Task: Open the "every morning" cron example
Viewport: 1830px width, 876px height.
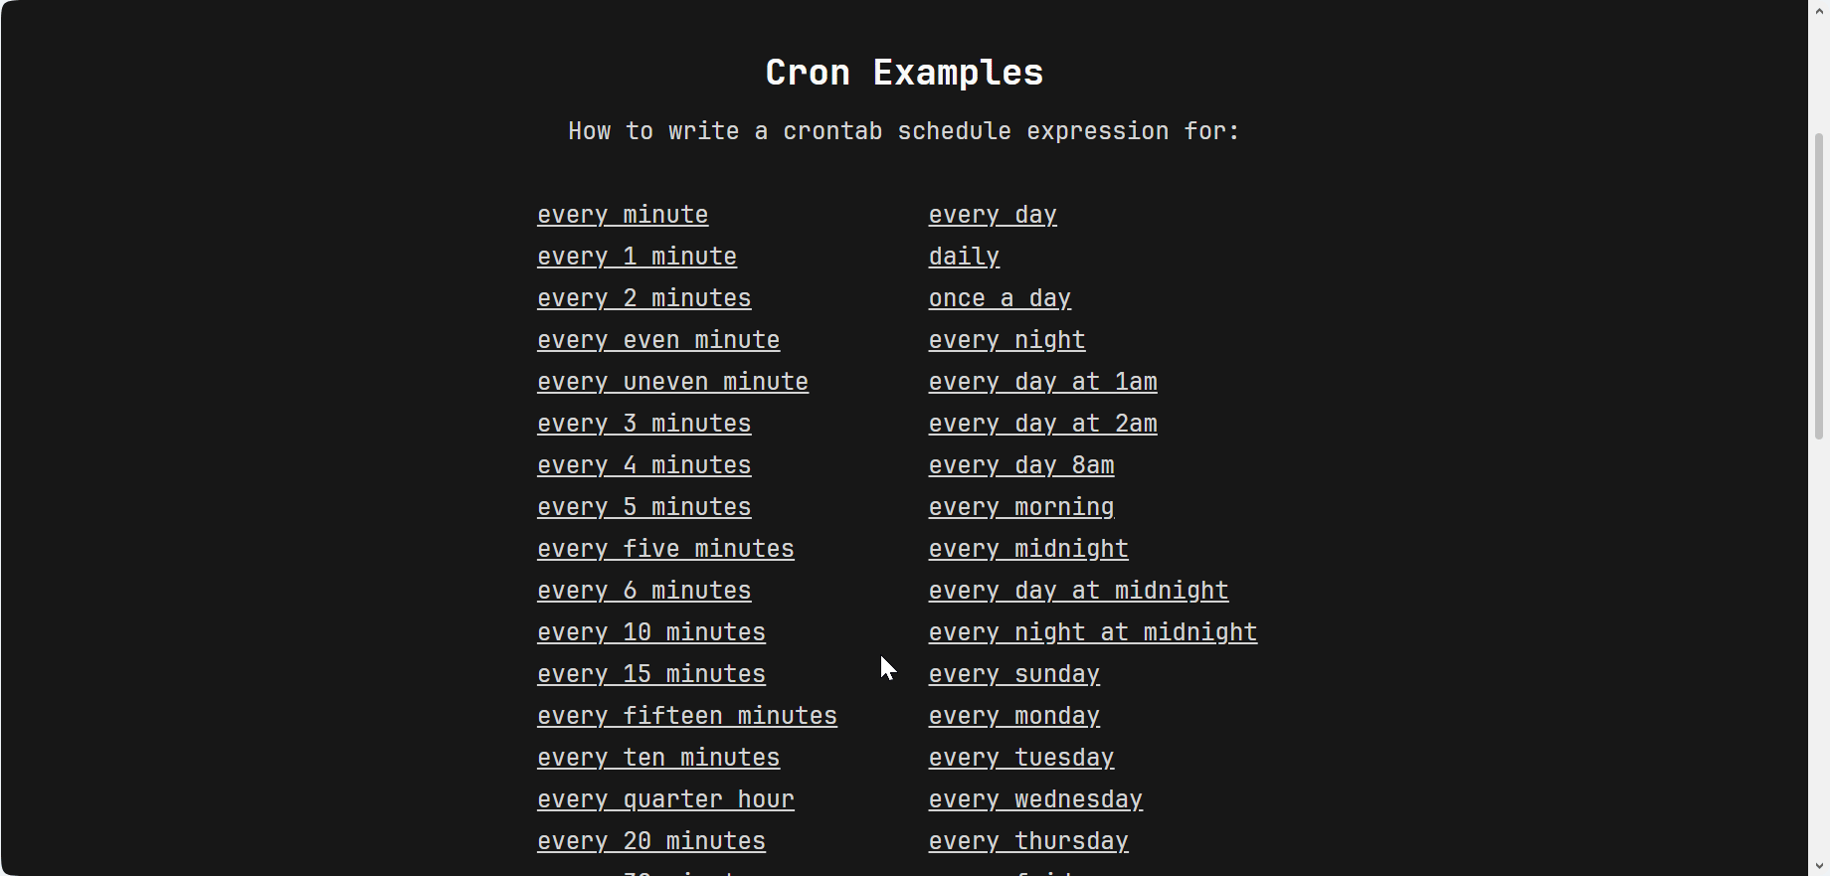Action: [1021, 507]
